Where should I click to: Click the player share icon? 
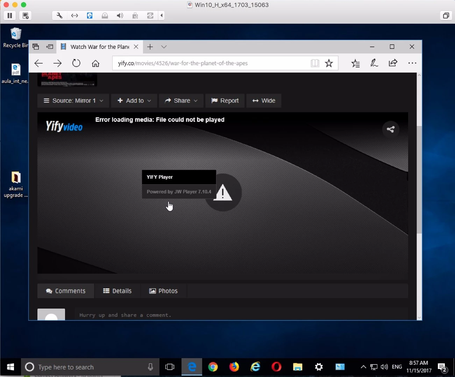point(391,130)
